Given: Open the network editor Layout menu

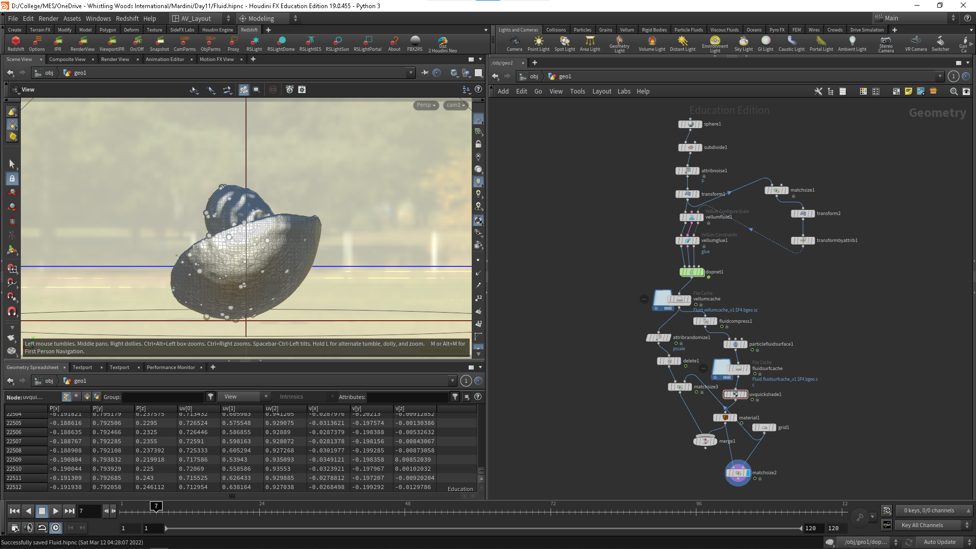Looking at the screenshot, I should tap(602, 91).
